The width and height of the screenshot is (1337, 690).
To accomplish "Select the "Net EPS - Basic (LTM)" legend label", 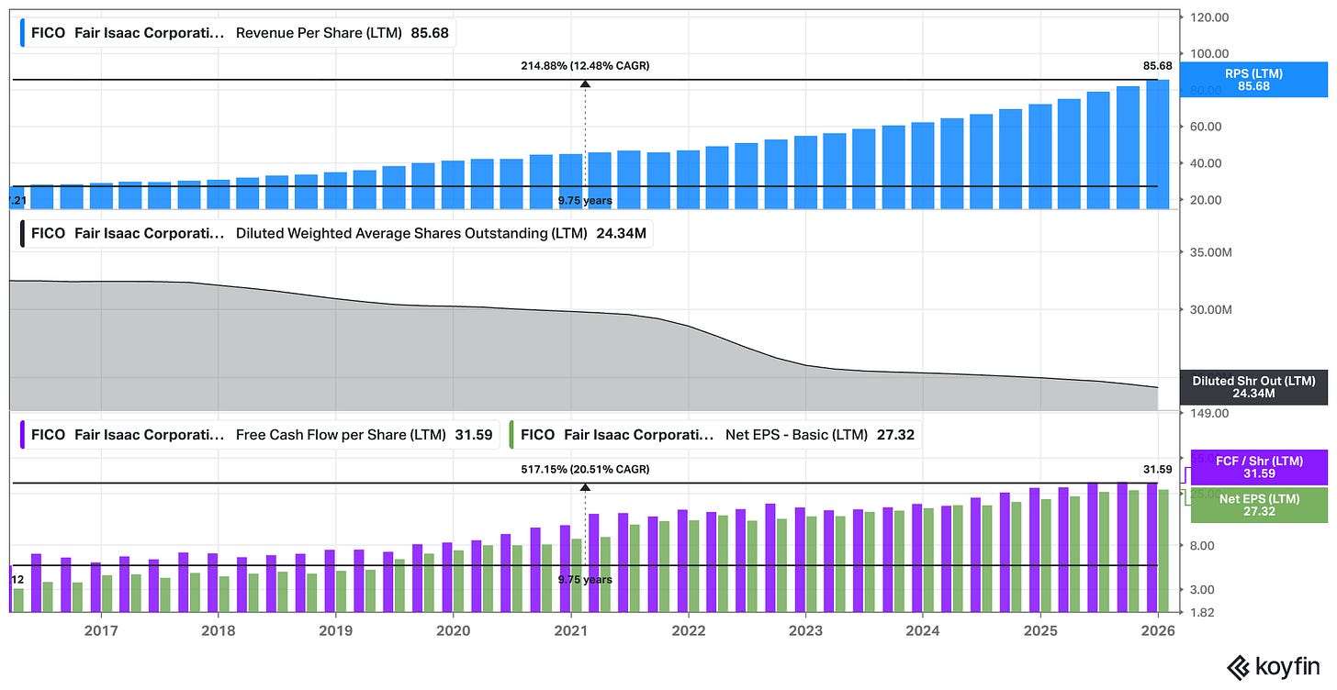I will click(x=797, y=434).
